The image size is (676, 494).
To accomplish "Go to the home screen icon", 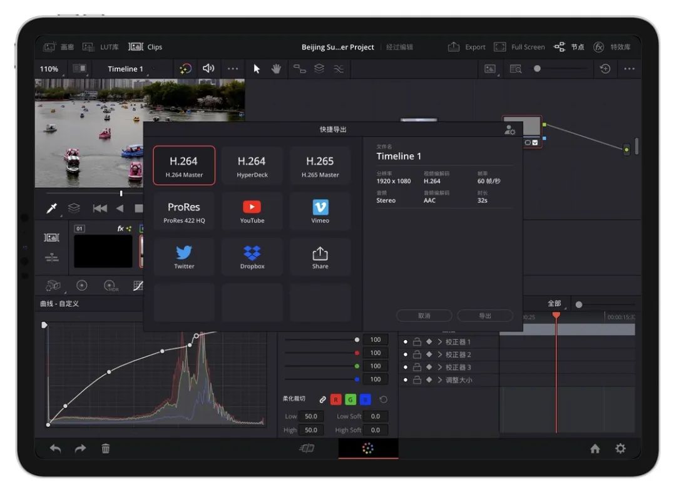I will tap(595, 449).
